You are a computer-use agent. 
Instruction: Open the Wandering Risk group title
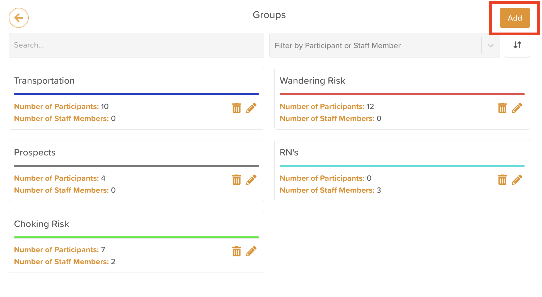coord(312,81)
